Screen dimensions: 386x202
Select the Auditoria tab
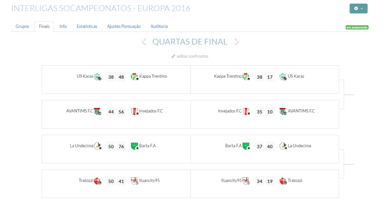click(x=159, y=27)
